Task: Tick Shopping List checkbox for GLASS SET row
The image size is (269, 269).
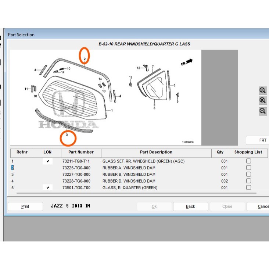Action: tap(248, 161)
